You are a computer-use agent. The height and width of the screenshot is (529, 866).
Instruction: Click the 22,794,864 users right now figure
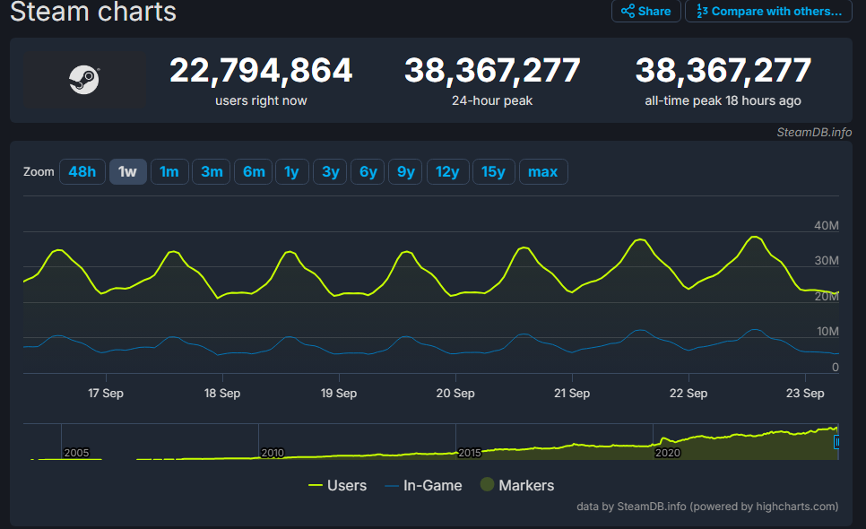tap(261, 71)
